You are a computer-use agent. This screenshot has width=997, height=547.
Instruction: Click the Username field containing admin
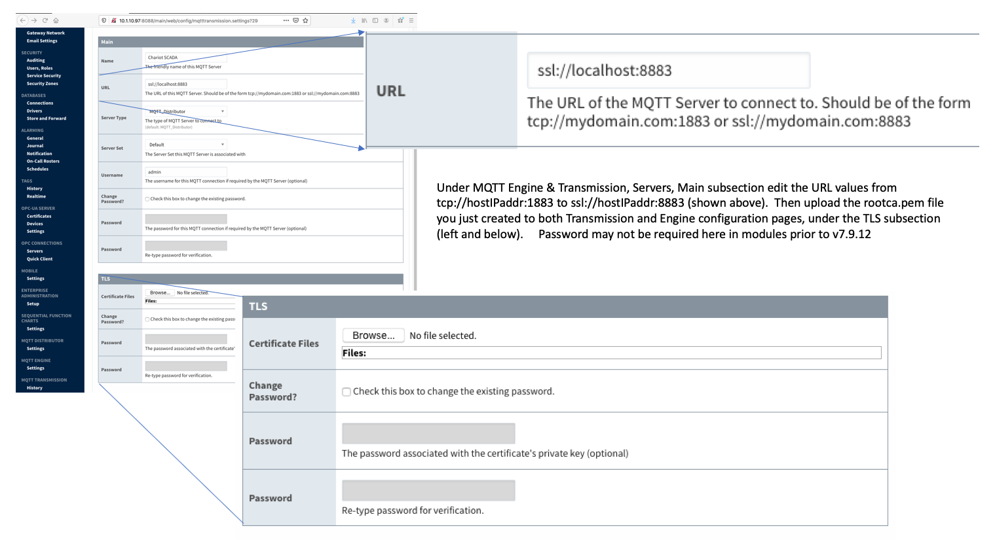[x=186, y=172]
